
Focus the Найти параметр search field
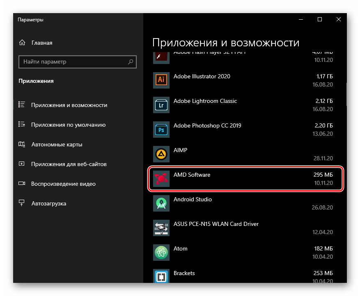[77, 61]
